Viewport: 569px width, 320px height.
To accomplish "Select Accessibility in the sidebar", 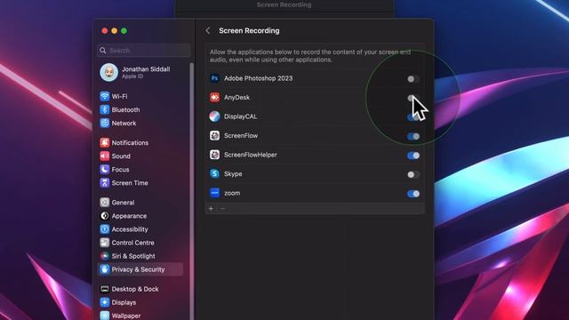I will point(130,229).
